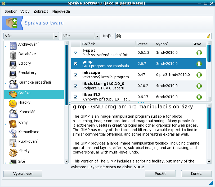Viewport: 215px width, 187px height.
Task: Click the Grafické prostředí icon
Action: [14, 84]
